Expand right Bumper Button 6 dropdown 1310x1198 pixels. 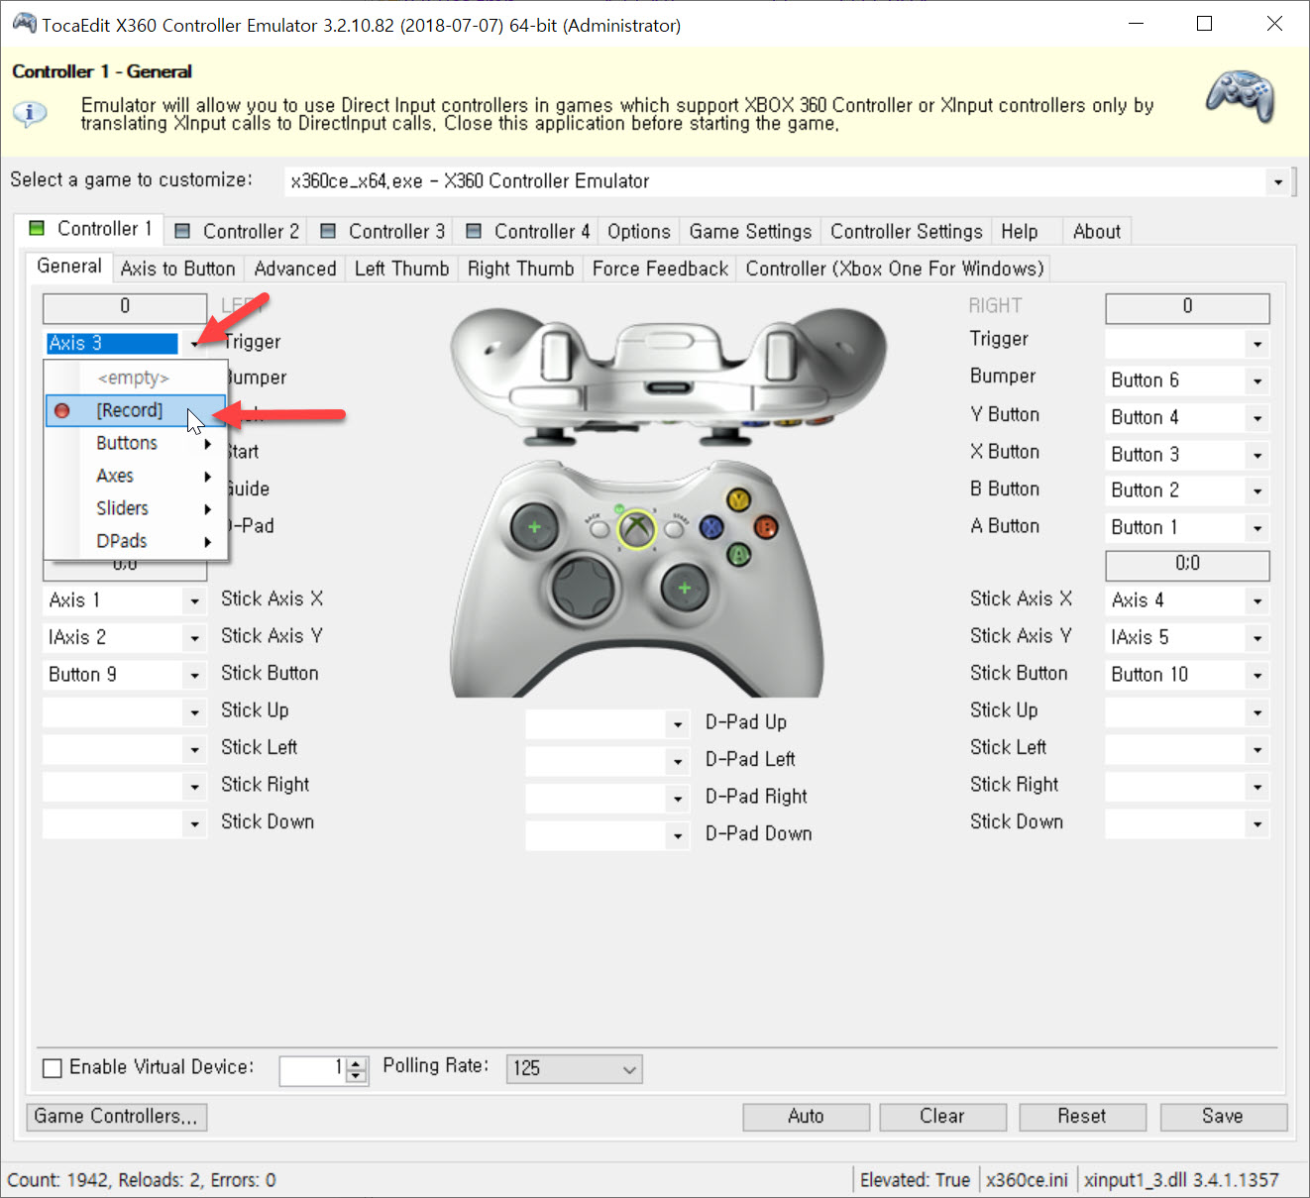pyautogui.click(x=1257, y=381)
